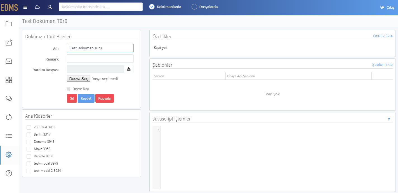The image size is (398, 193).
Task: Click into the Javascript code editor area
Action: [x=277, y=158]
